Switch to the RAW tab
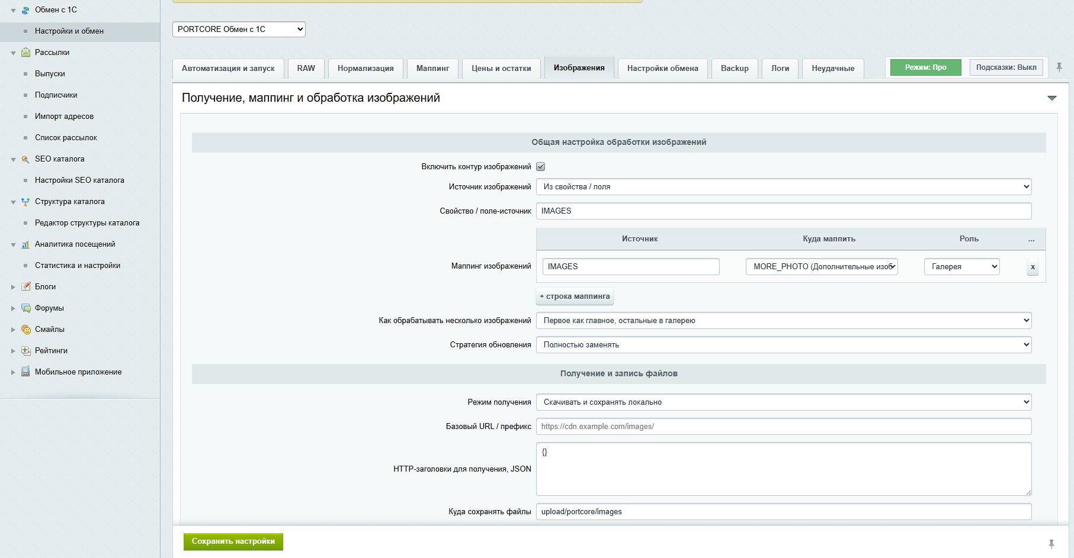 pos(306,69)
